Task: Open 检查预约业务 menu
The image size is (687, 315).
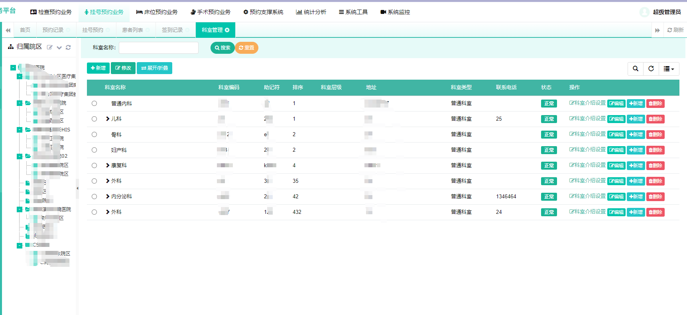Action: [51, 12]
